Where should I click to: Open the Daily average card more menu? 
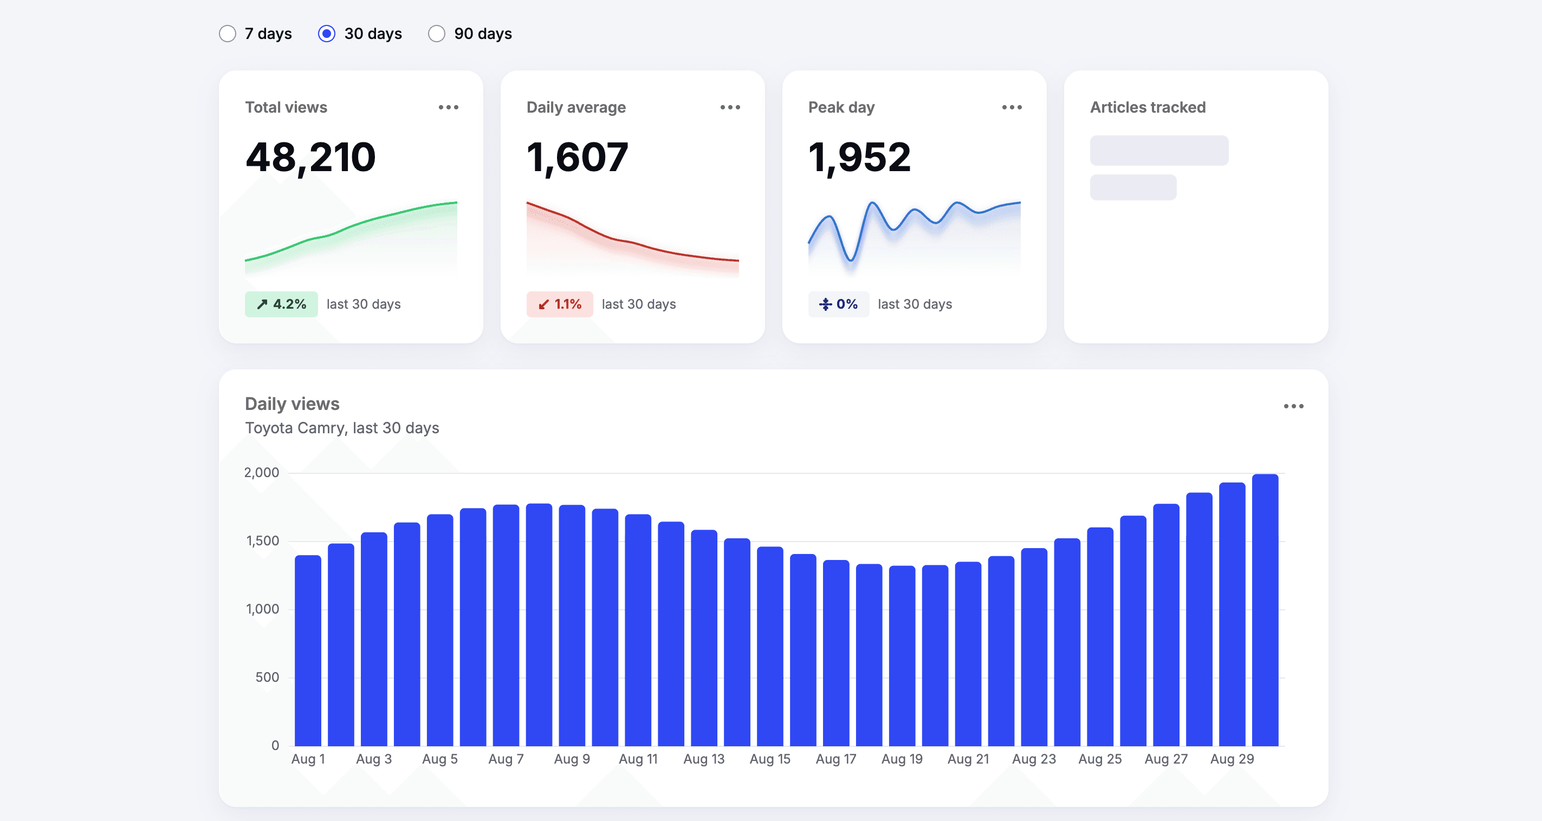(730, 107)
